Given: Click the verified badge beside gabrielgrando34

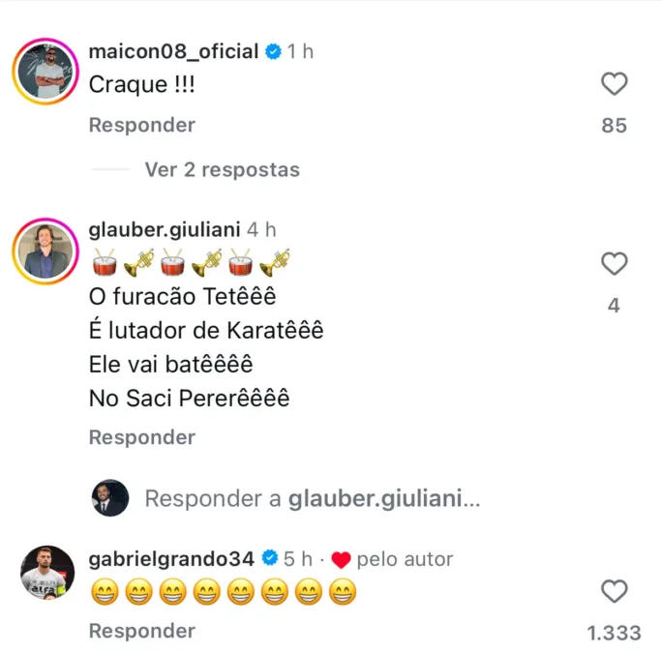Looking at the screenshot, I should point(270,559).
